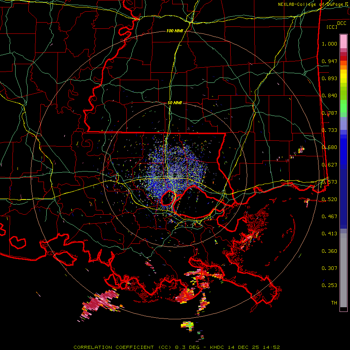The image size is (350, 350).
Task: Click the 0.307 legend value
Action: (329, 268)
